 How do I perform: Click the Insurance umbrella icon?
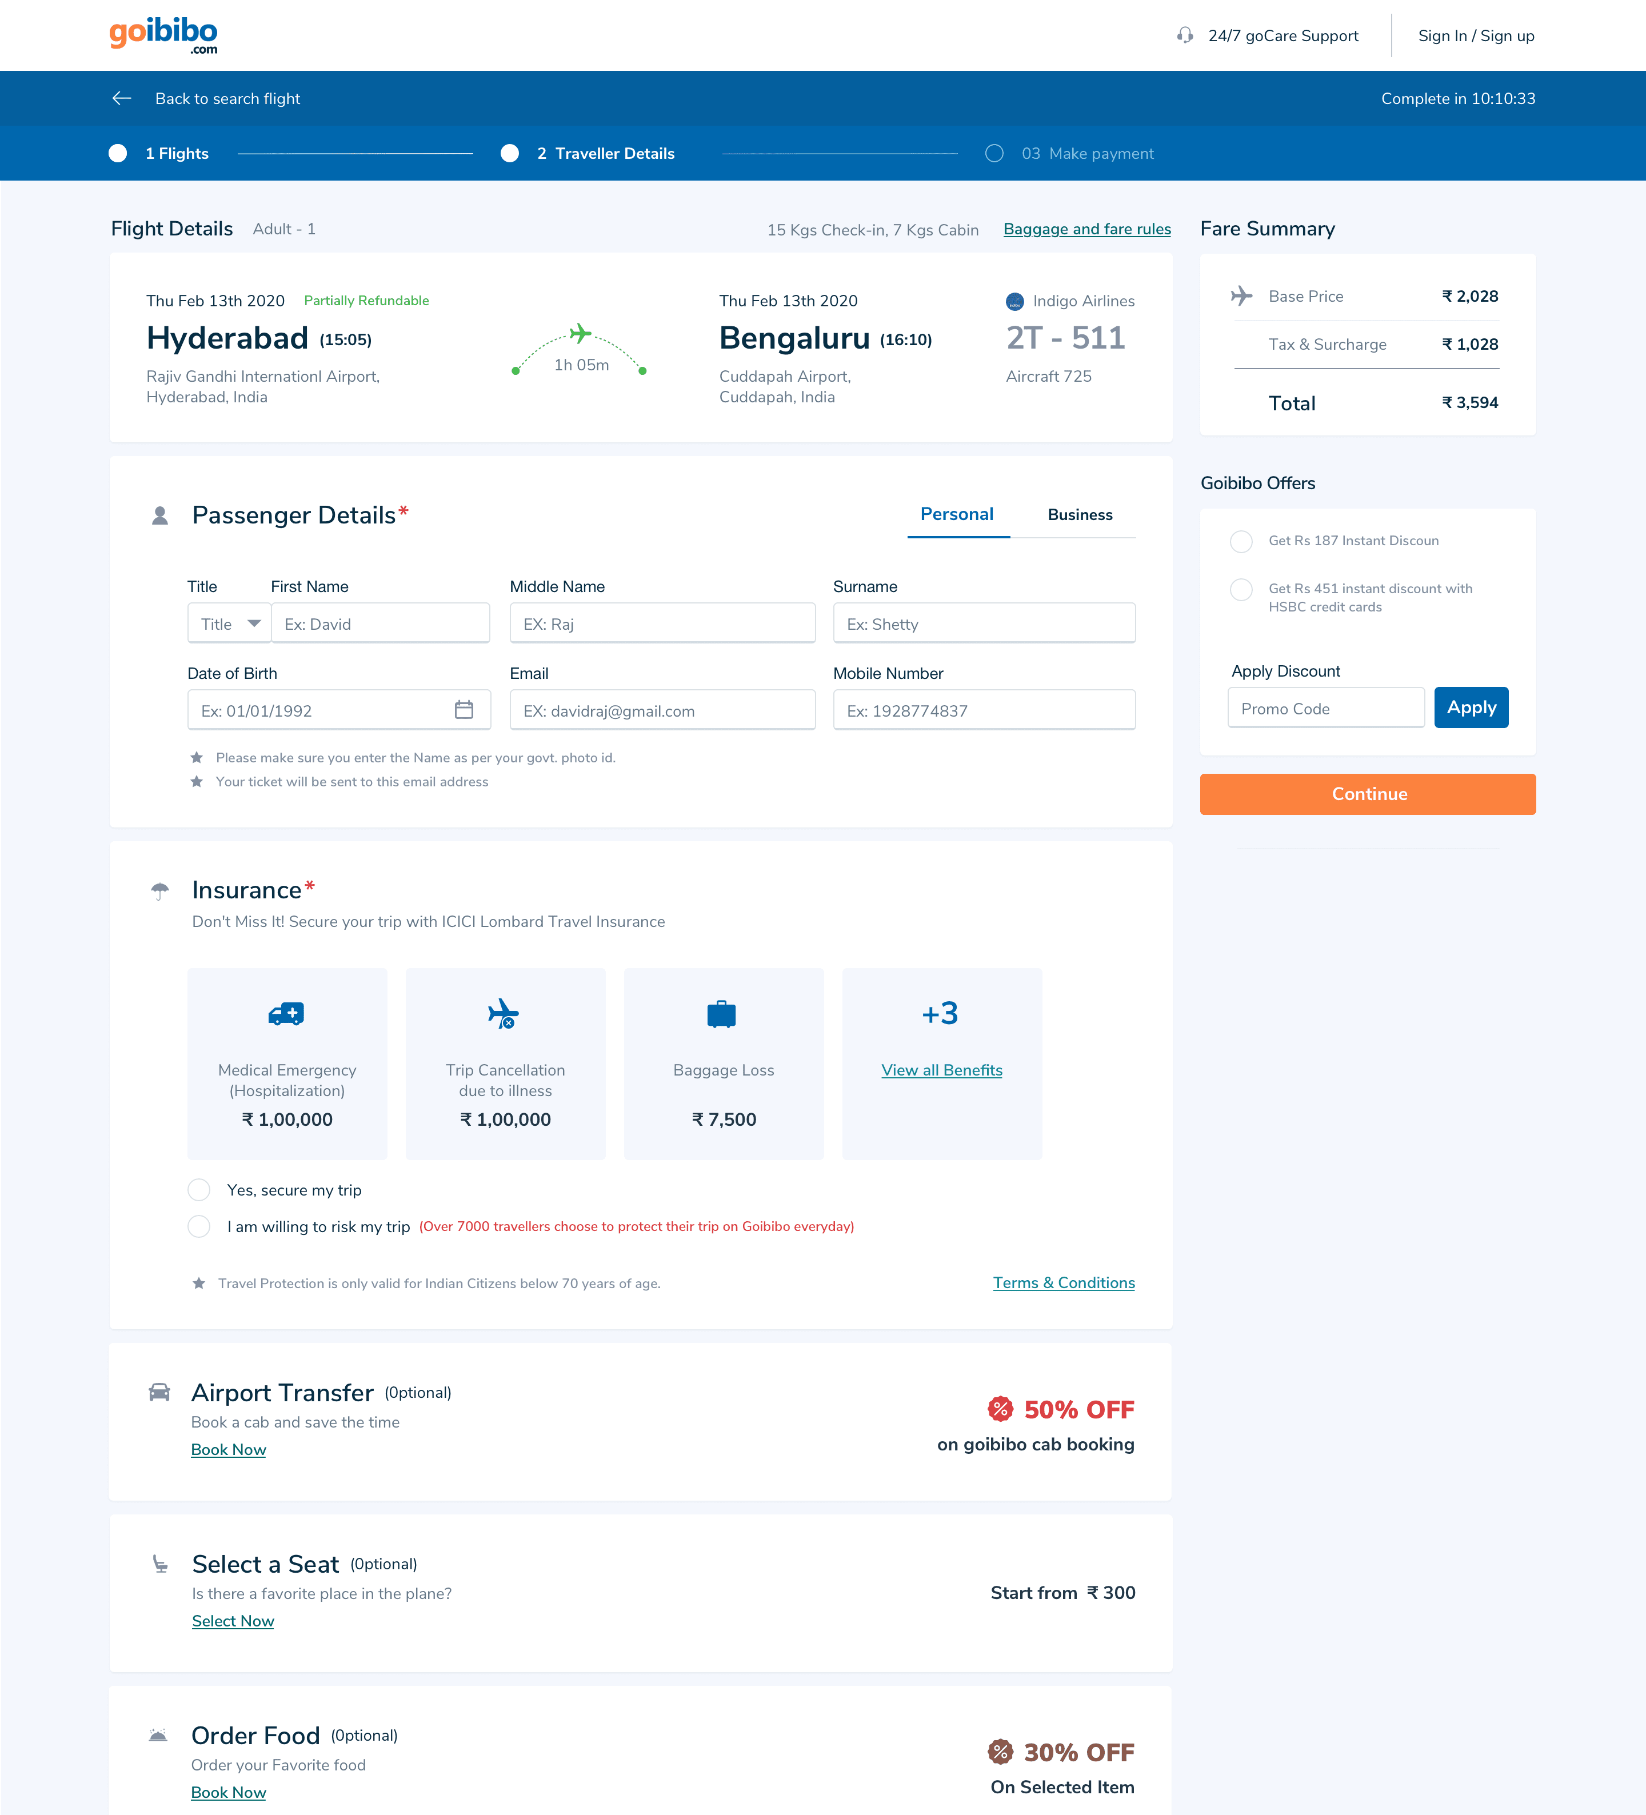coord(159,890)
